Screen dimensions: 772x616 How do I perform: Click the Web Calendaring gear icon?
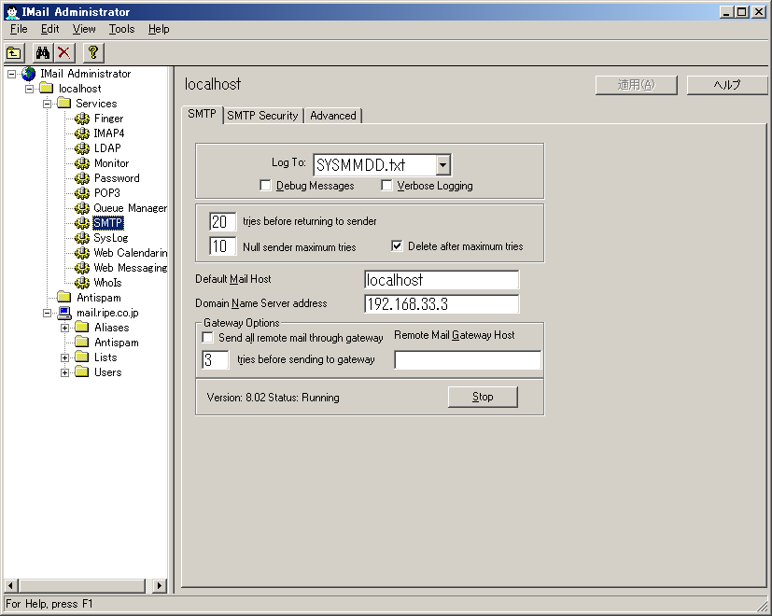pyautogui.click(x=82, y=253)
